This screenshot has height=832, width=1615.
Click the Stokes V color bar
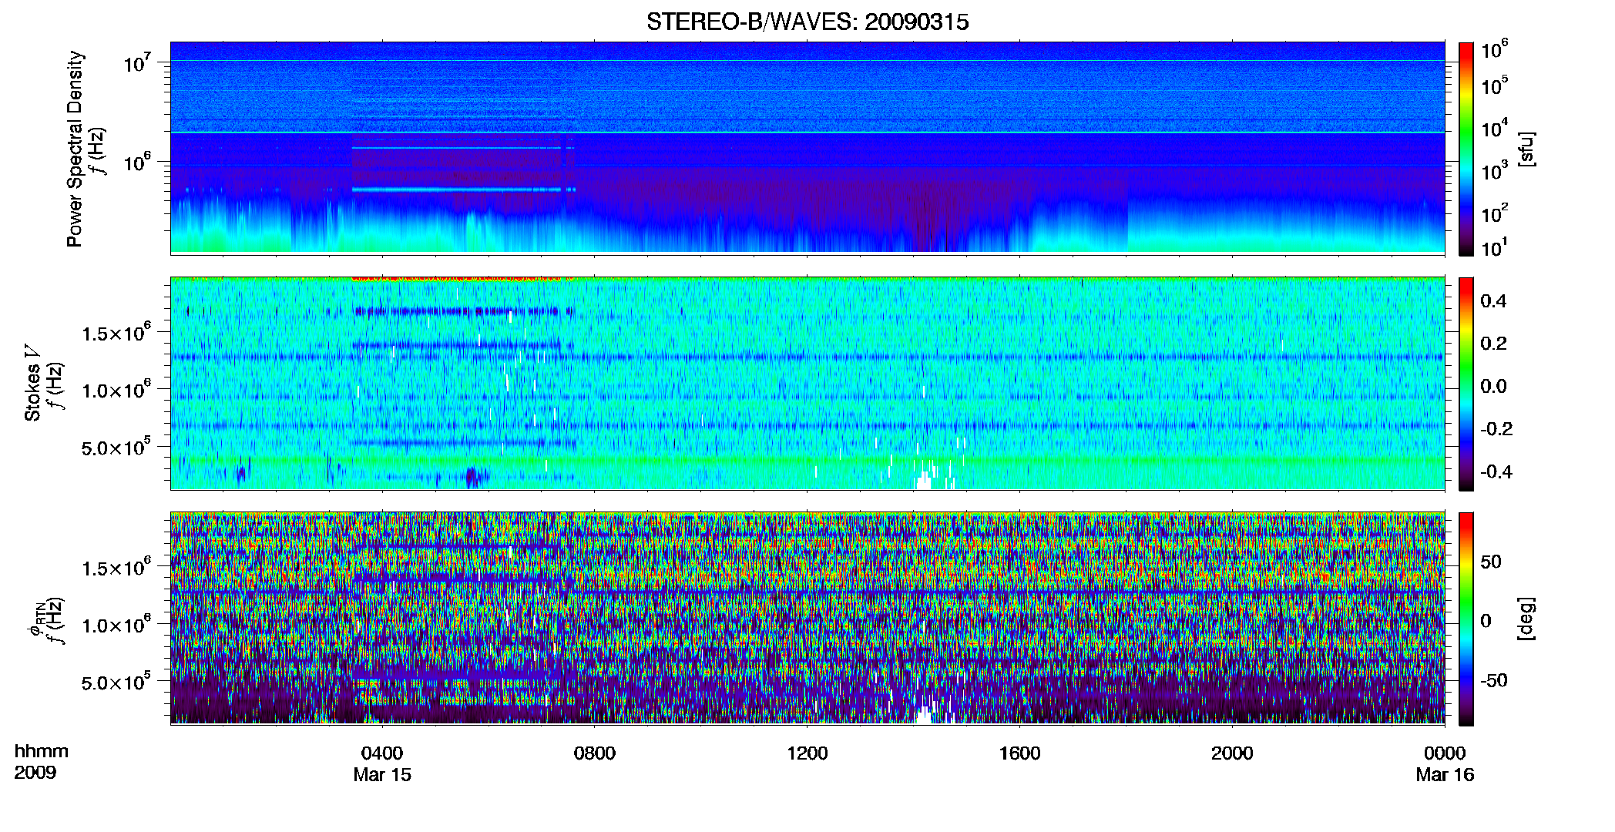coord(1466,384)
